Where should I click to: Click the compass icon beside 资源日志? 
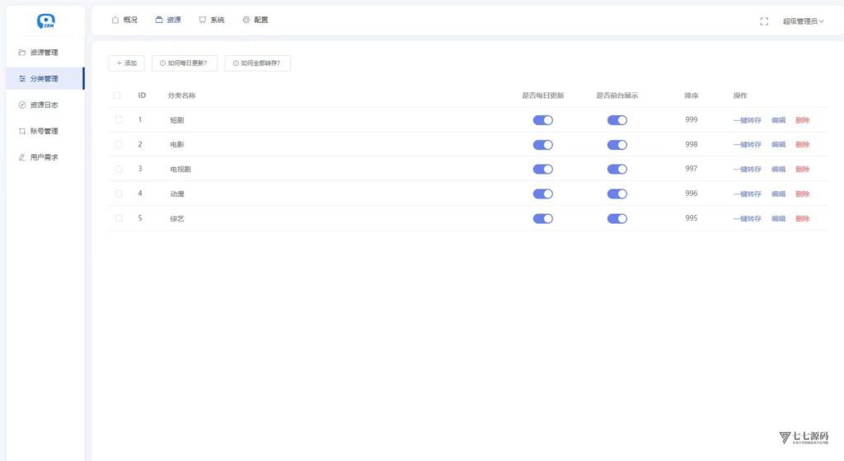[x=22, y=105]
